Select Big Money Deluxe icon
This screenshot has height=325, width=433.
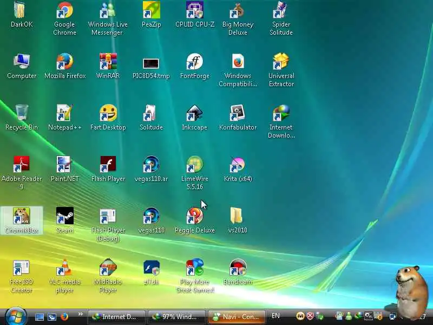238,11
